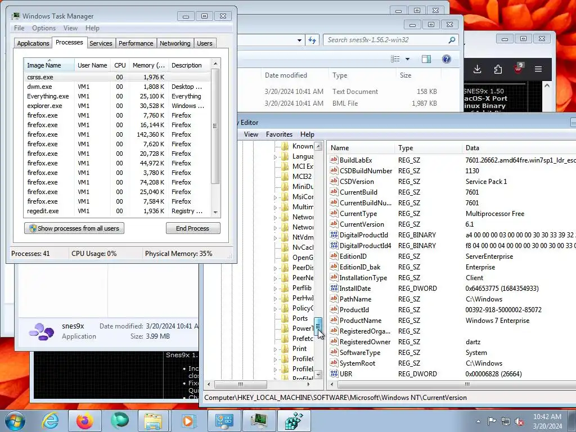576x432 pixels.
Task: Launch Internet Explorer from the taskbar
Action: [x=50, y=421]
